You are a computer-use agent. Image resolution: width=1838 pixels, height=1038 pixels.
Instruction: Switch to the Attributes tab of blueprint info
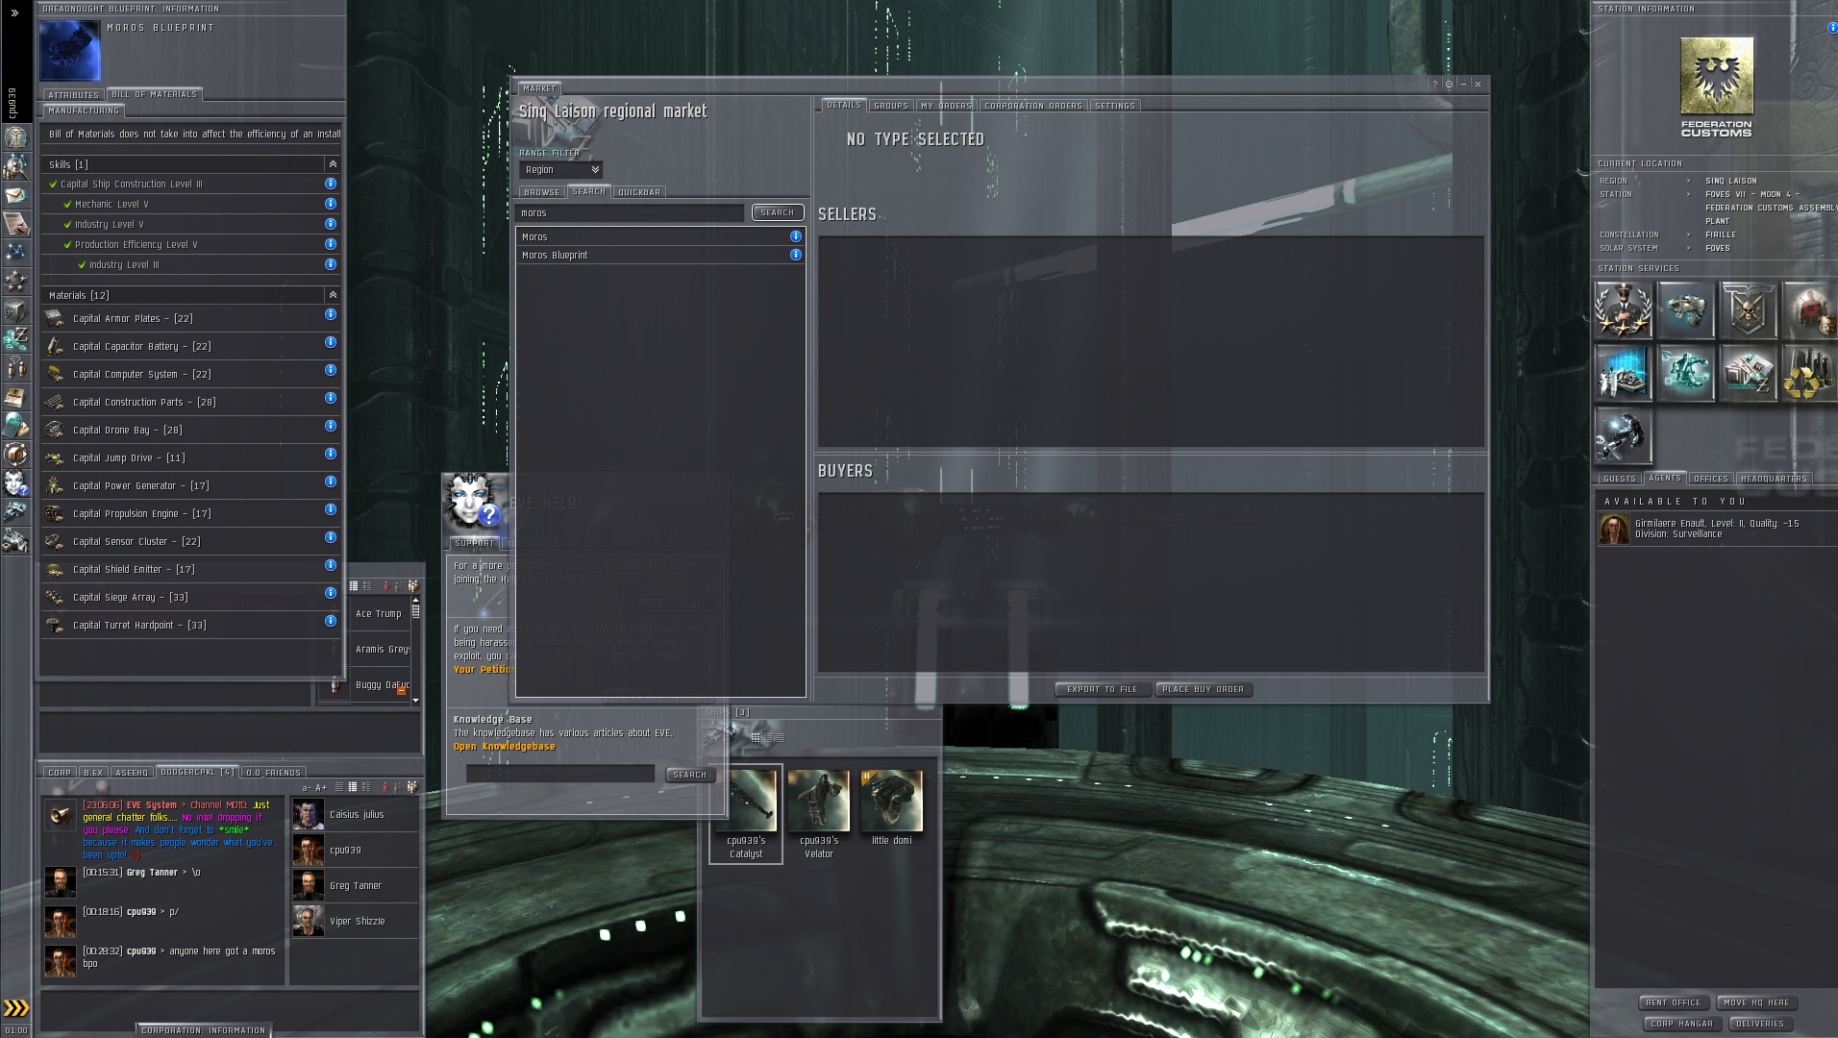coord(74,95)
